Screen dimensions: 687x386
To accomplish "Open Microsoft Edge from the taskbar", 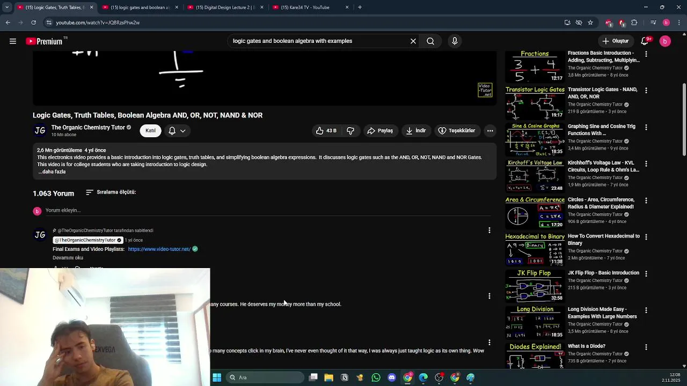I will pos(423,377).
